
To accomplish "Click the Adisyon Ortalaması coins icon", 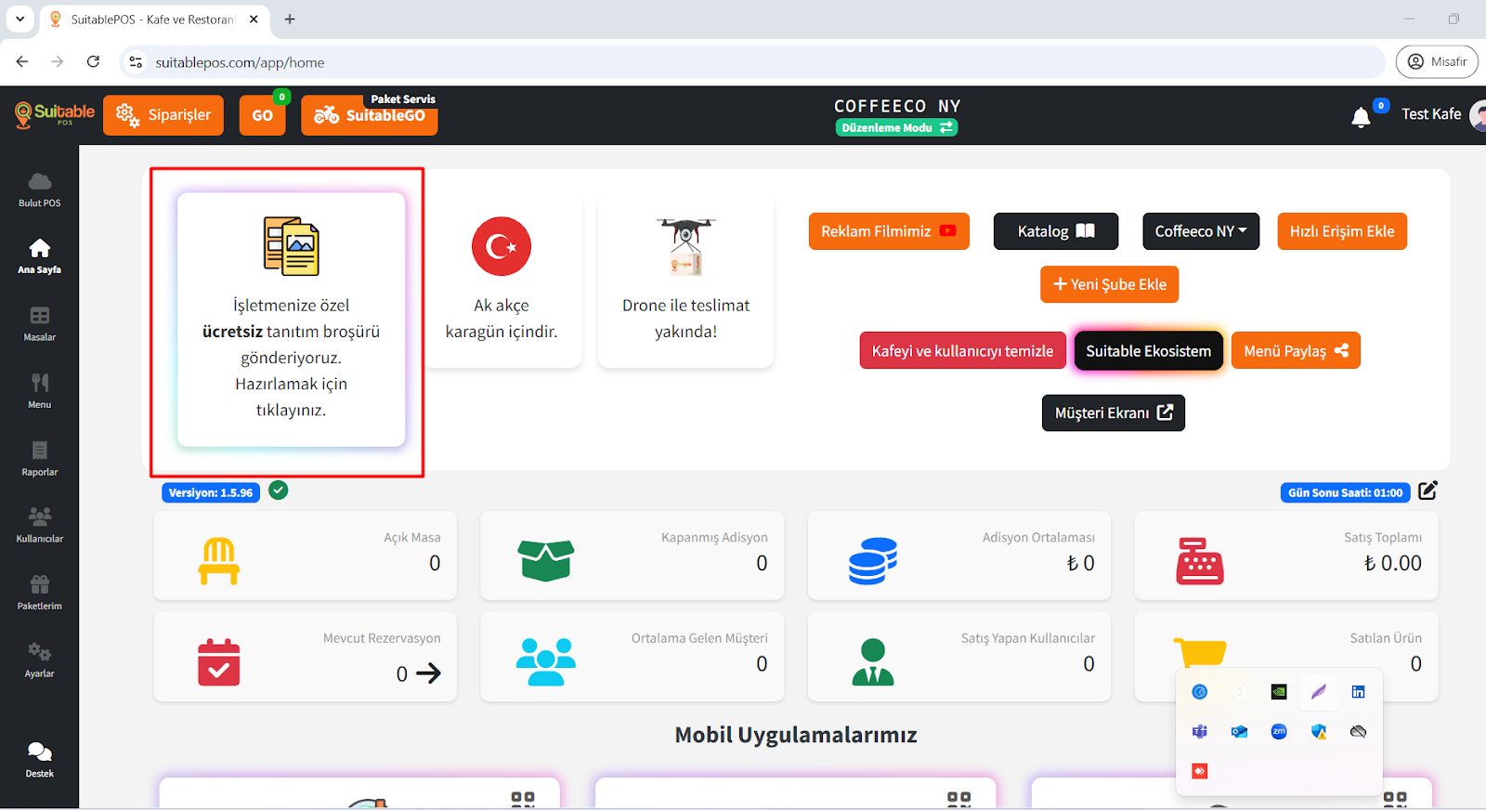I will click(x=873, y=561).
